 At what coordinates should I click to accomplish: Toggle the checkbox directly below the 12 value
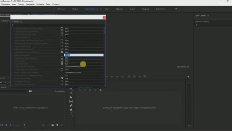coord(62,40)
